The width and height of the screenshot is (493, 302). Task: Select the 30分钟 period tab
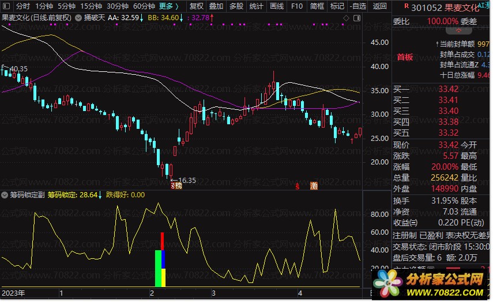click(x=118, y=6)
